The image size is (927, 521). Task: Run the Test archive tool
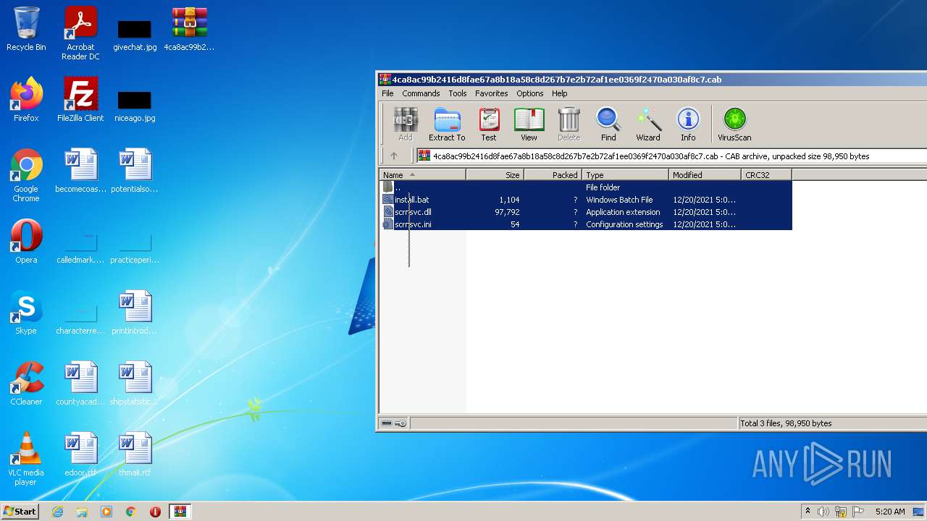tap(489, 124)
